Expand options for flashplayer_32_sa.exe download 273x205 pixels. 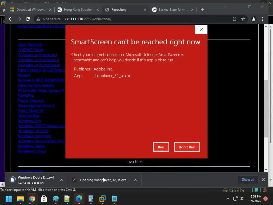coord(135,180)
